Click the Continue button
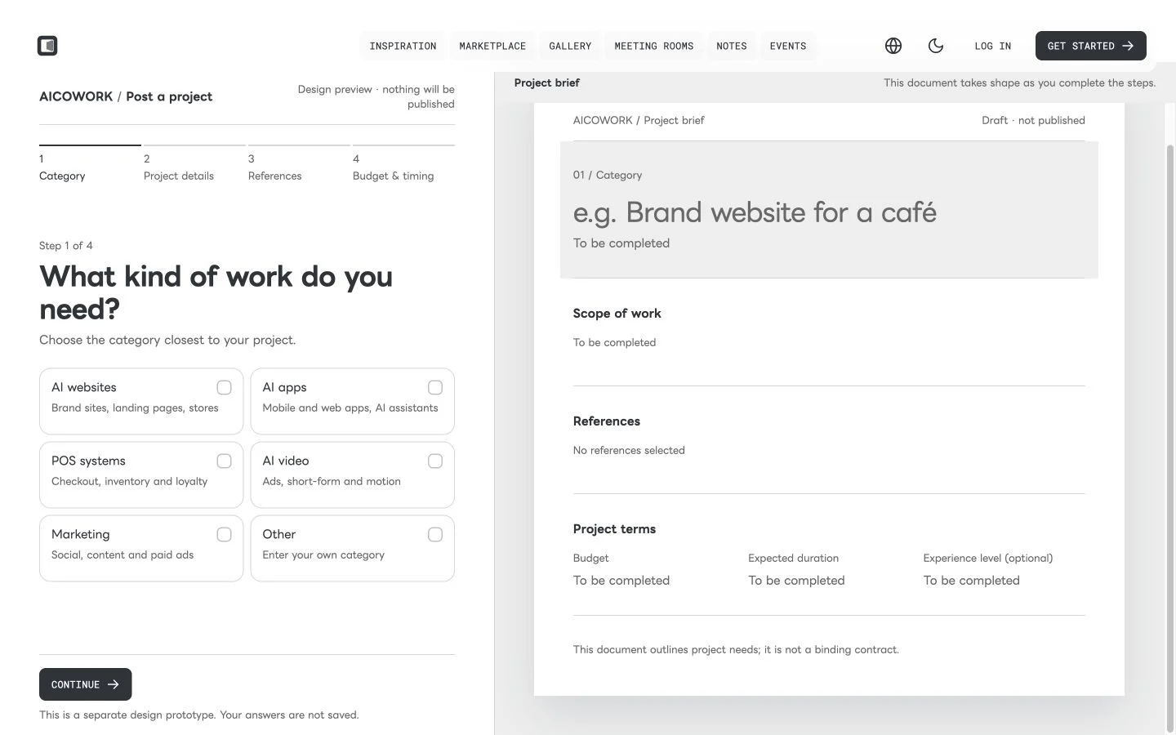This screenshot has width=1176, height=735. click(85, 684)
